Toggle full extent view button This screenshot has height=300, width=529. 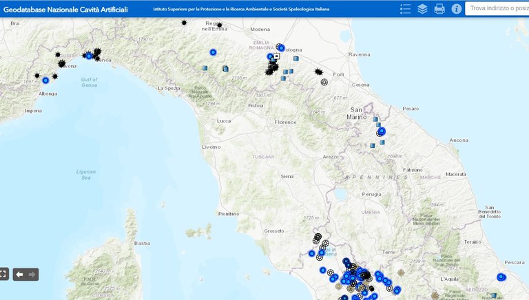(3, 274)
